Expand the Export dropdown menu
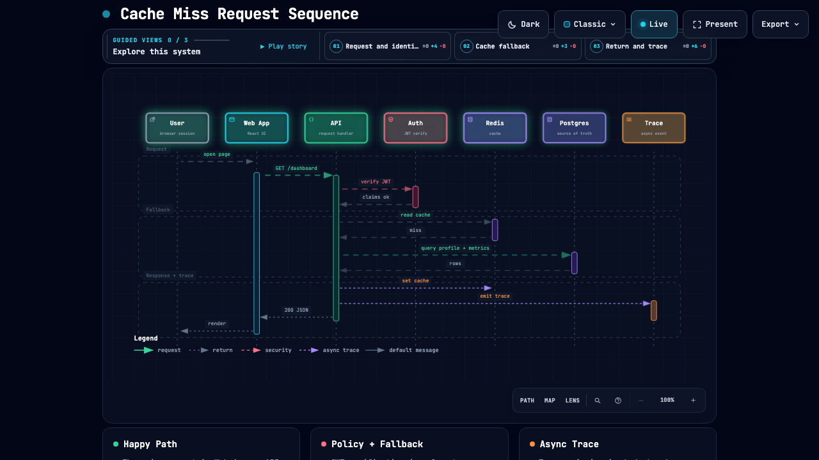This screenshot has width=819, height=460. point(780,24)
